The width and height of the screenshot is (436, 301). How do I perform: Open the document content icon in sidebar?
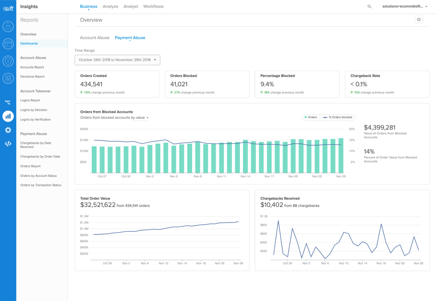click(x=8, y=78)
